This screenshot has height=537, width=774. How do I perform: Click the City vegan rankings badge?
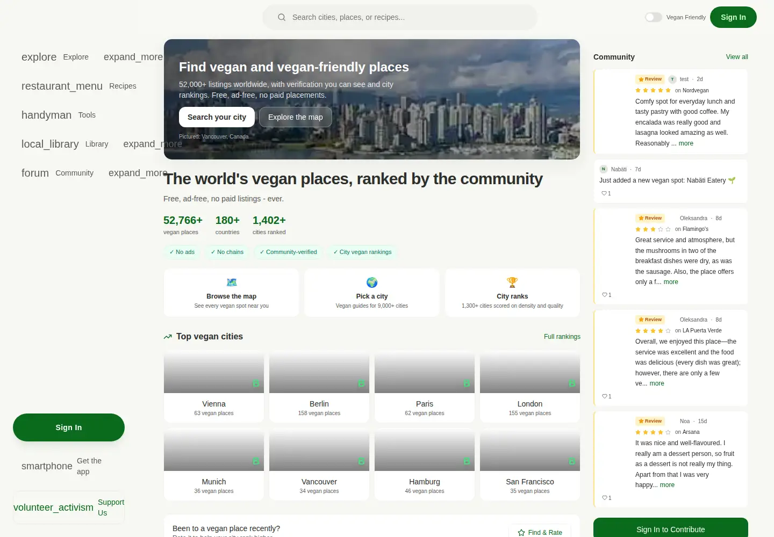tap(362, 252)
